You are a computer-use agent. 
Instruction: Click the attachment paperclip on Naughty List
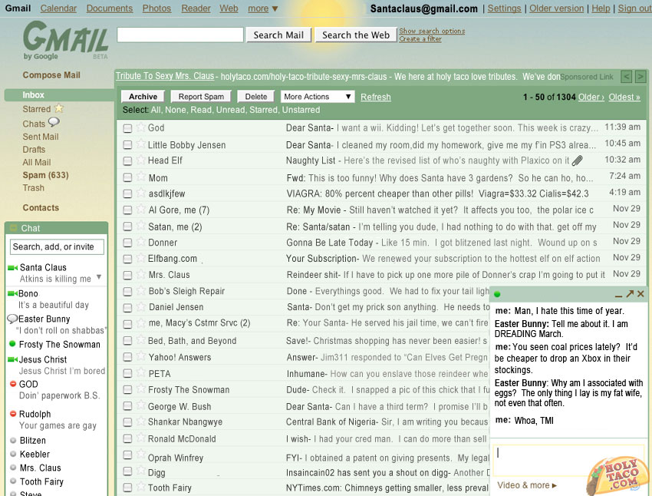[577, 160]
